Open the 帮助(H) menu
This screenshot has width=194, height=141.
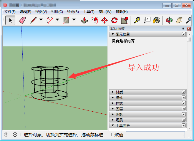(122, 12)
